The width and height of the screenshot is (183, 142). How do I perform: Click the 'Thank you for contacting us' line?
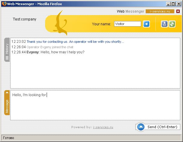(x=75, y=42)
